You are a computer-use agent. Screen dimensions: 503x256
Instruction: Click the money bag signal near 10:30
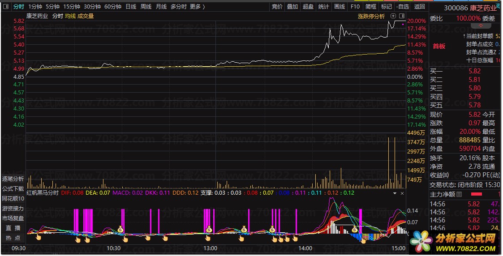pos(120,229)
